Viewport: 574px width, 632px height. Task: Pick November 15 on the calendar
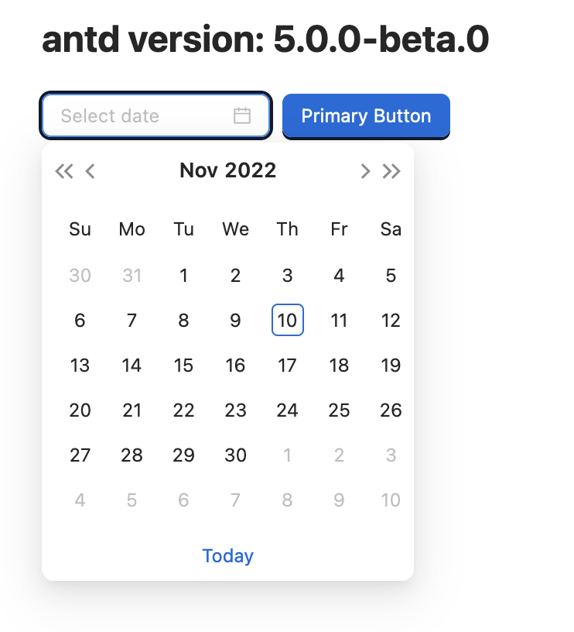pos(183,365)
